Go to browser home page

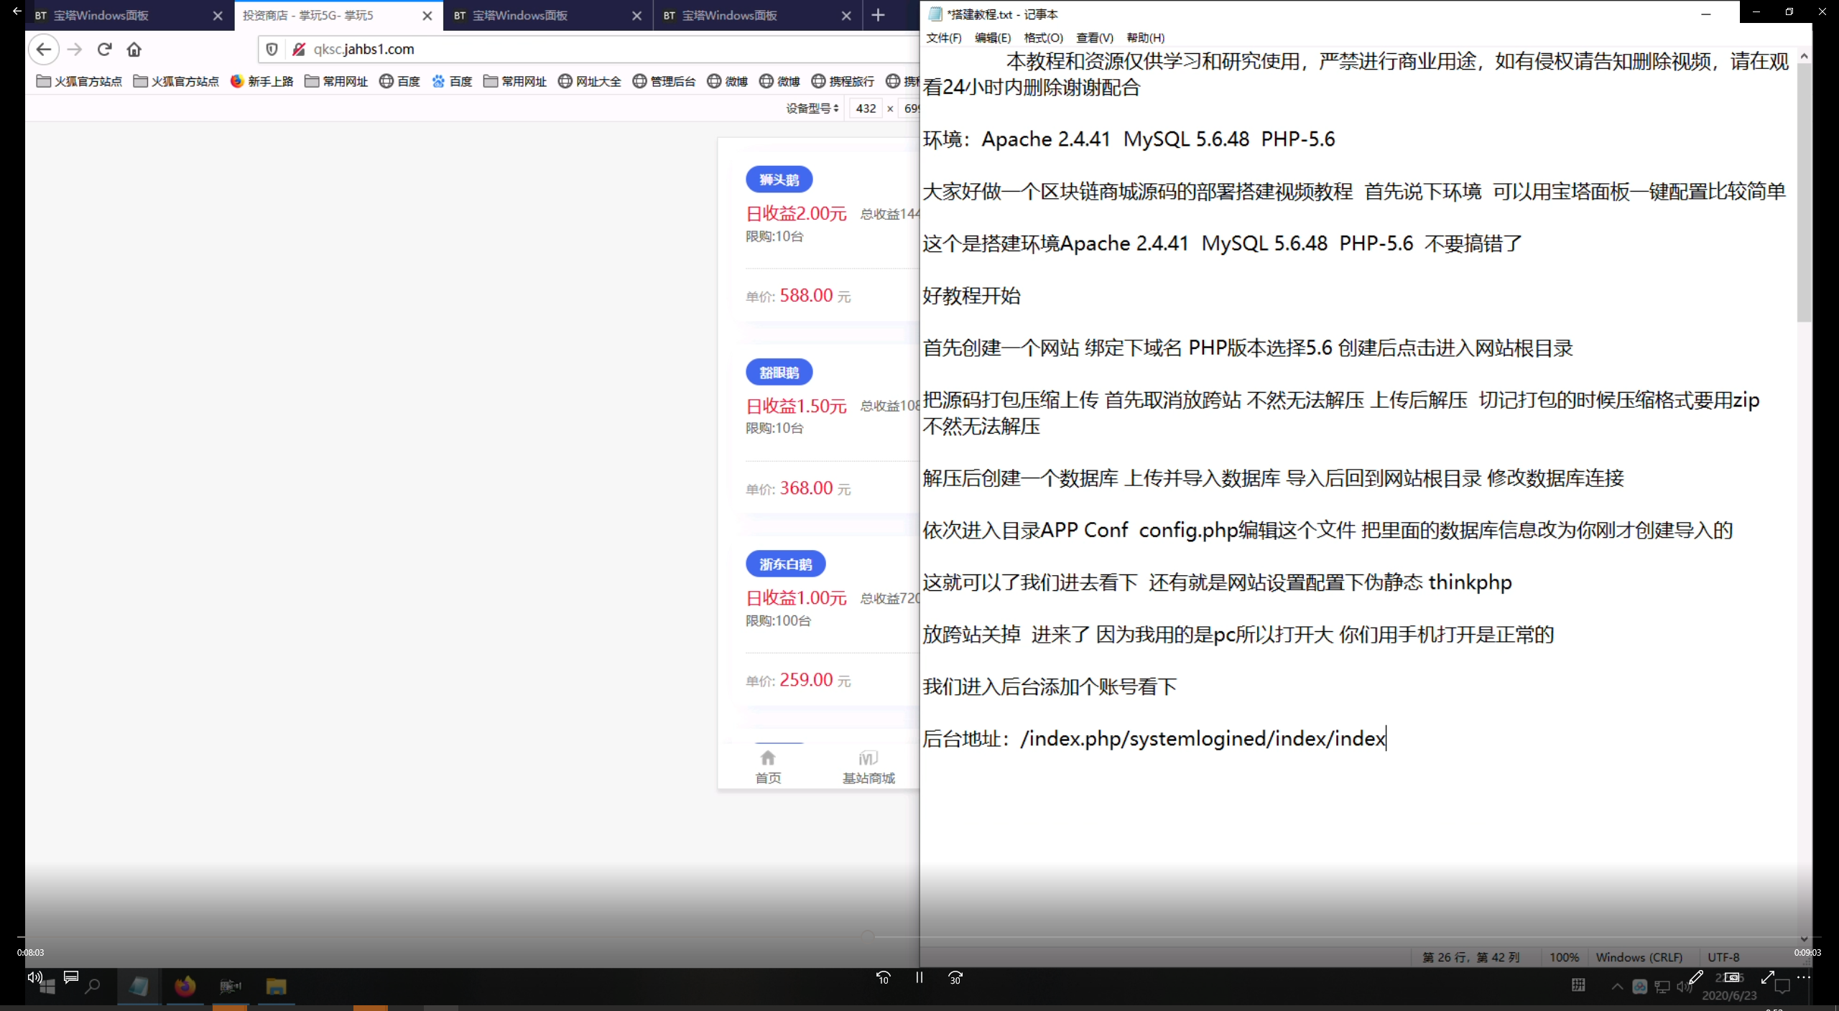click(134, 49)
